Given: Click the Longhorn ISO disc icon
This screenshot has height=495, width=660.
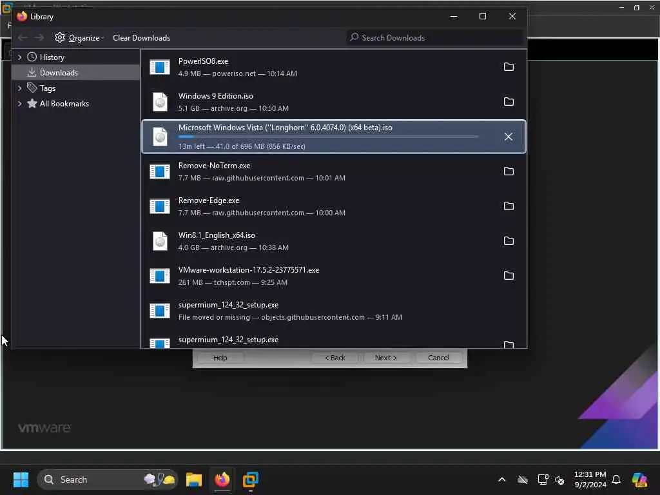Looking at the screenshot, I should pos(160,137).
